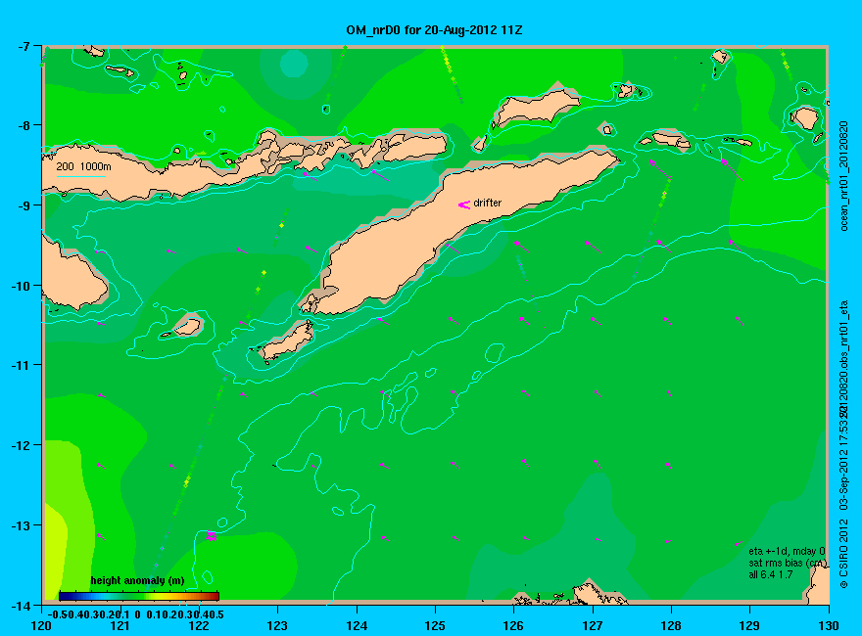Screen dimensions: 862x636
Task: Click the longitude label '121'
Action: (x=120, y=625)
